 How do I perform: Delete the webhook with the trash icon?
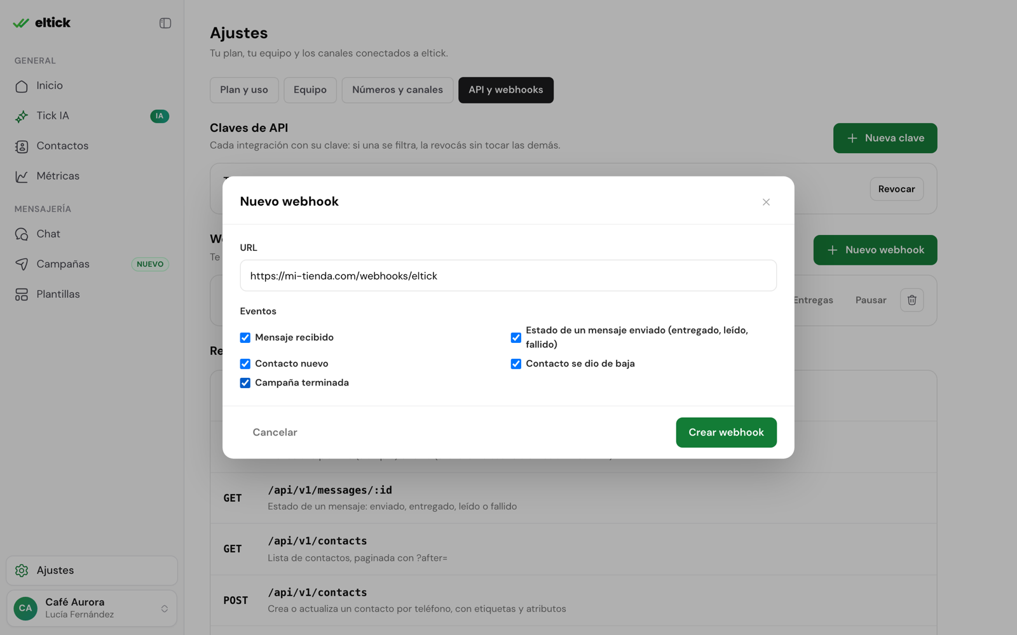tap(911, 300)
